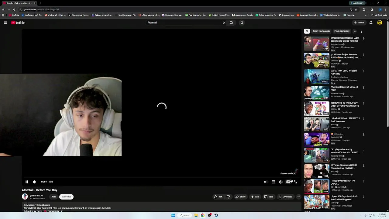
Task: Like the video (35K)
Action: 218,197
